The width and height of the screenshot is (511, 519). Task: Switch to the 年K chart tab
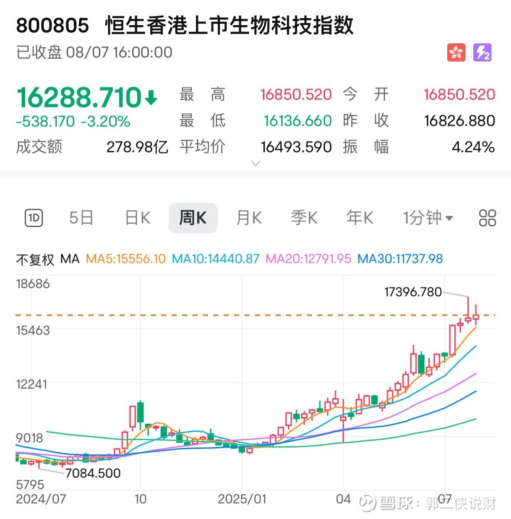[360, 218]
